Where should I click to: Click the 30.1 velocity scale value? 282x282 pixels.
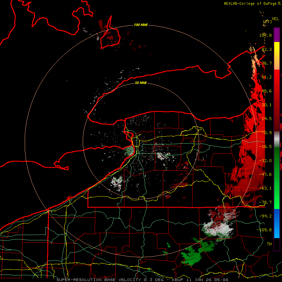tap(267, 105)
